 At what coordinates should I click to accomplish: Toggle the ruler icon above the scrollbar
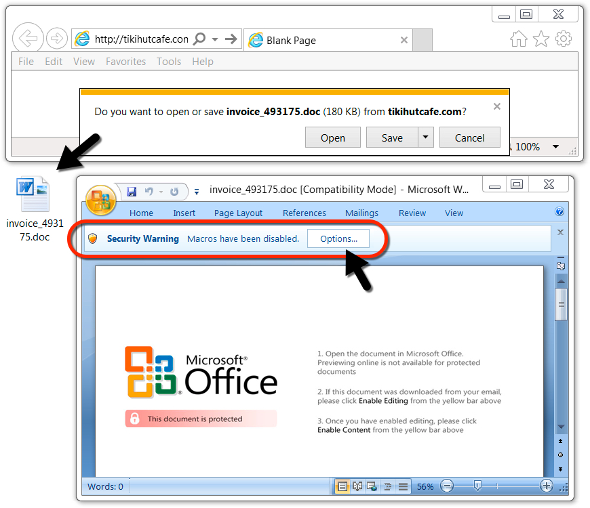[561, 266]
